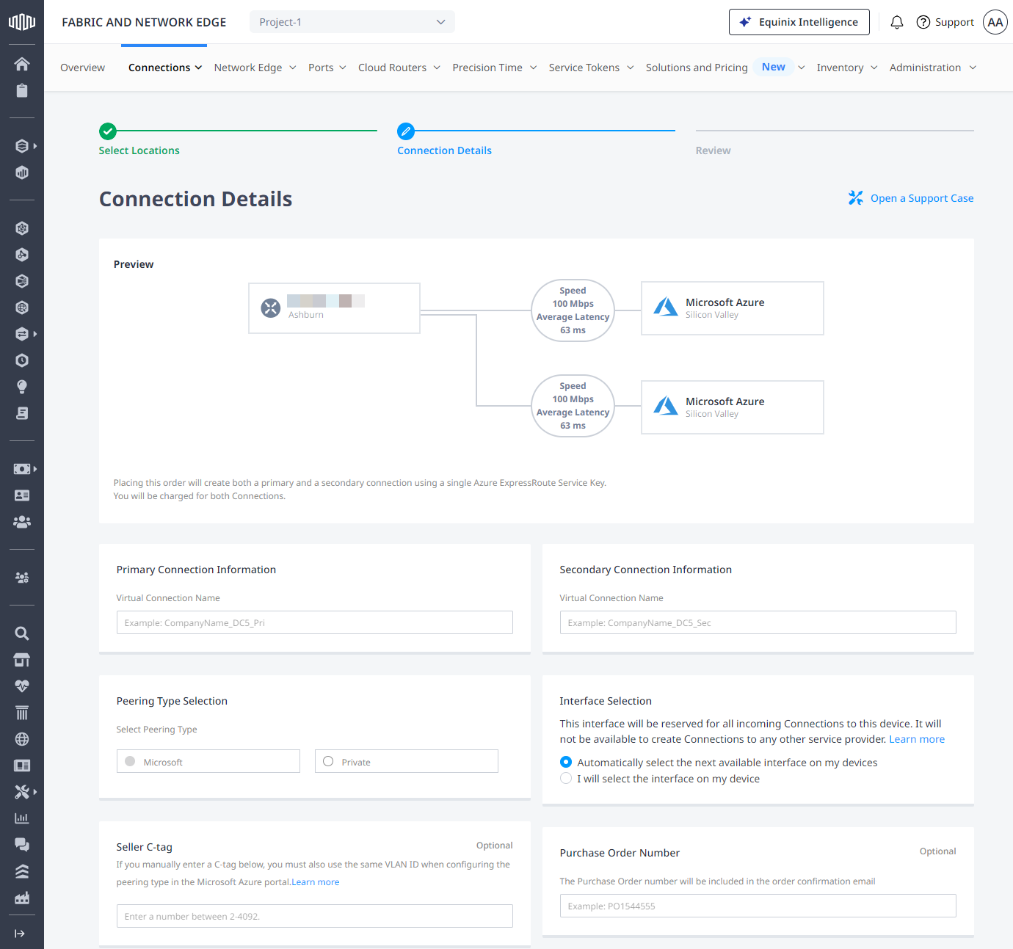Open the notifications bell
The height and width of the screenshot is (949, 1013).
point(896,22)
